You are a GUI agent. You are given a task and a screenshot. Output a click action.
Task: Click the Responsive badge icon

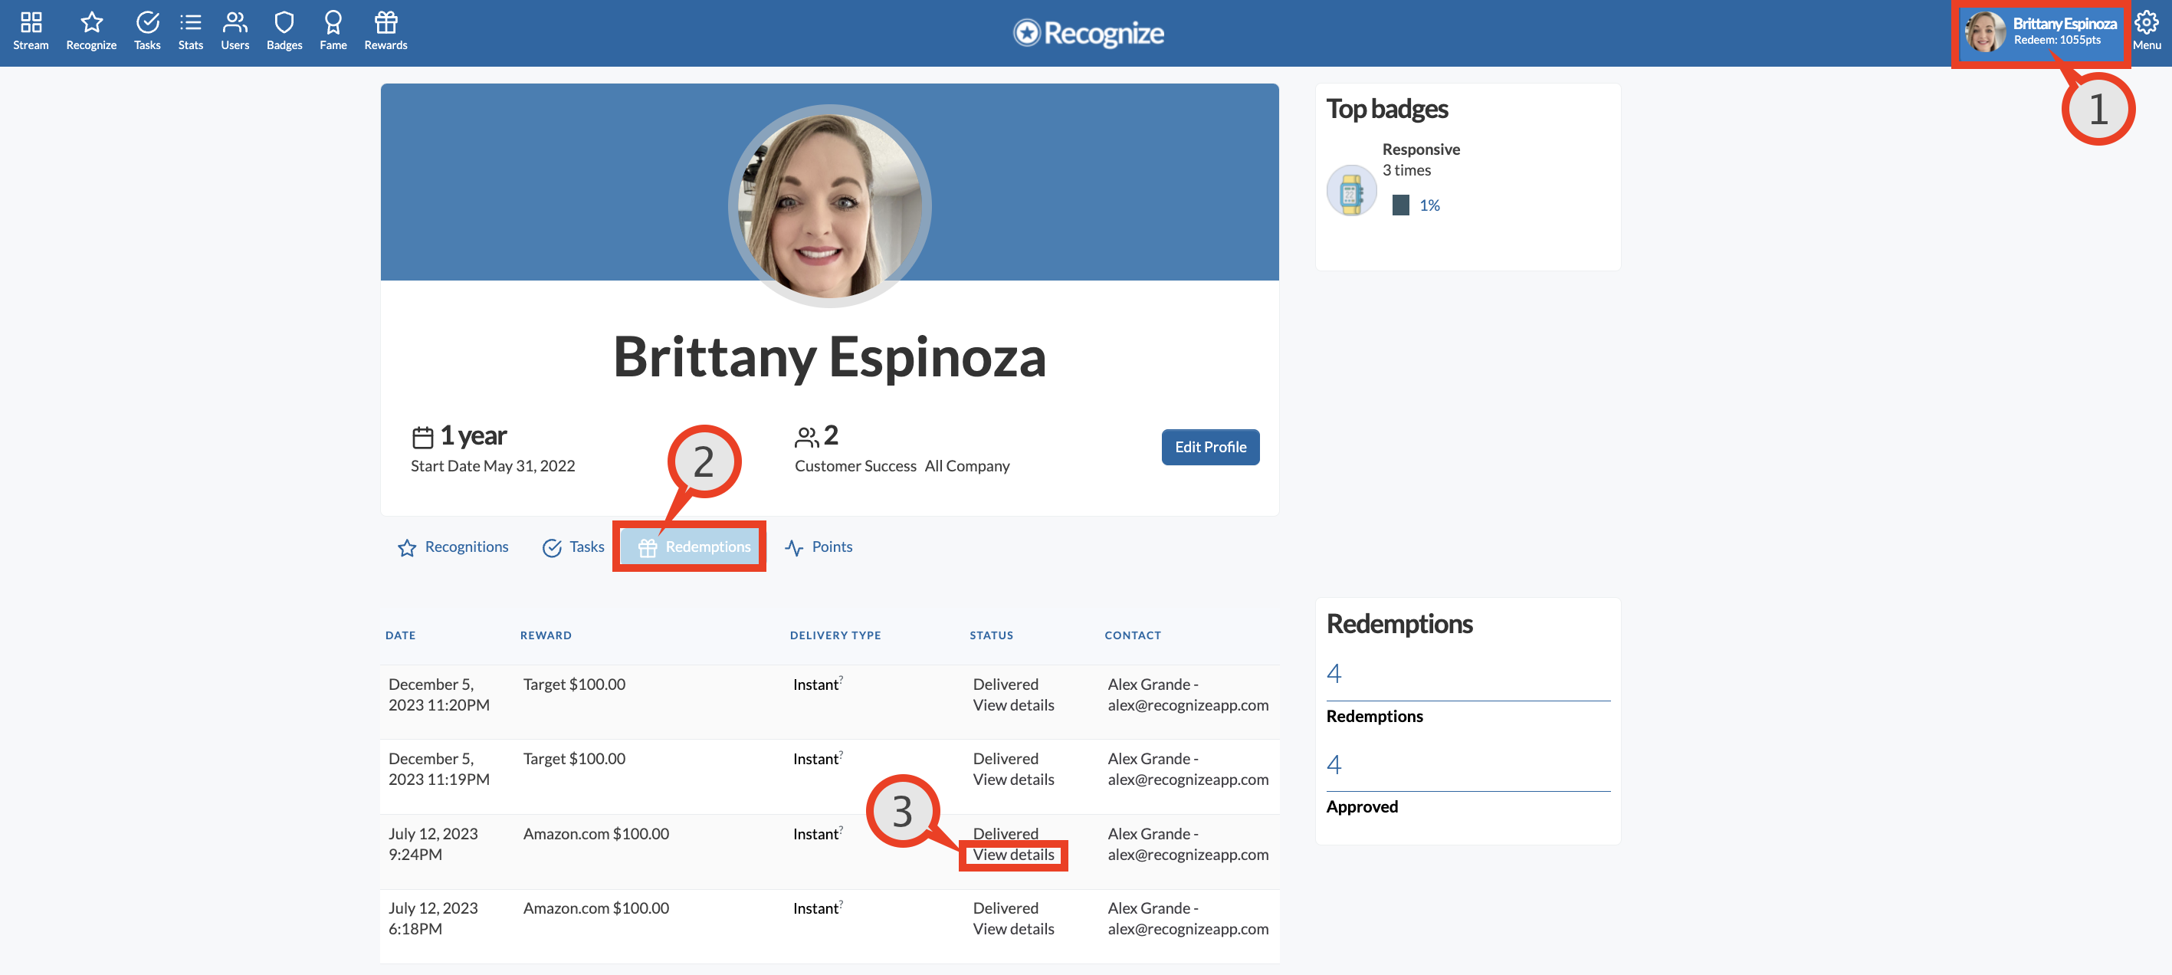click(x=1350, y=191)
